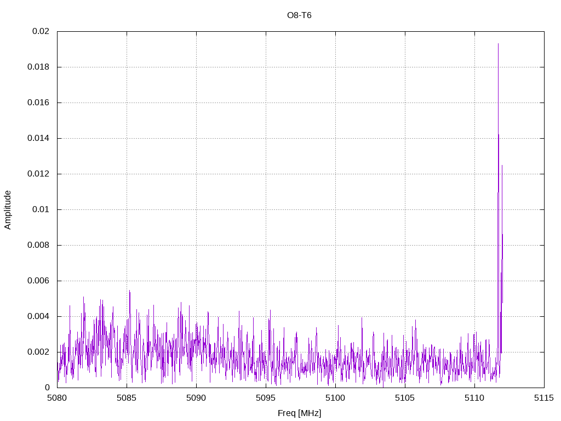Click the 5080 x-axis tick label

pyautogui.click(x=57, y=398)
